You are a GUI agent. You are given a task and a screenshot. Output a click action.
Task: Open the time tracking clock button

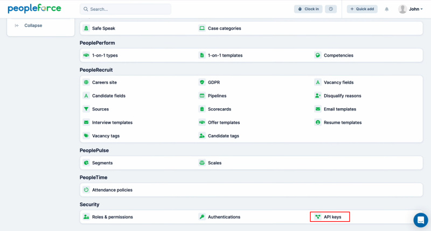pyautogui.click(x=331, y=9)
